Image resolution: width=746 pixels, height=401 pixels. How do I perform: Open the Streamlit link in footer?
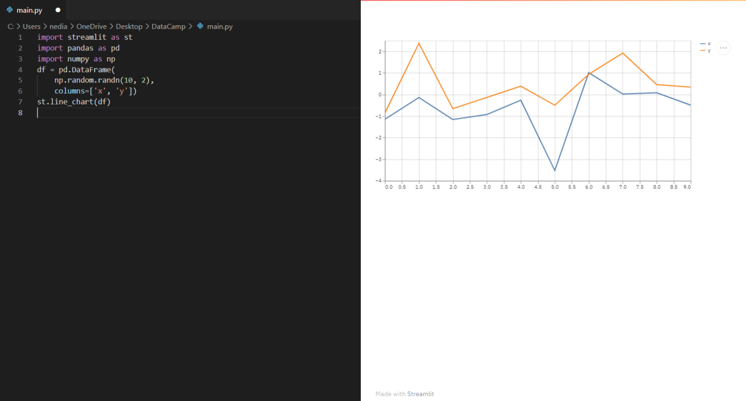coord(420,394)
